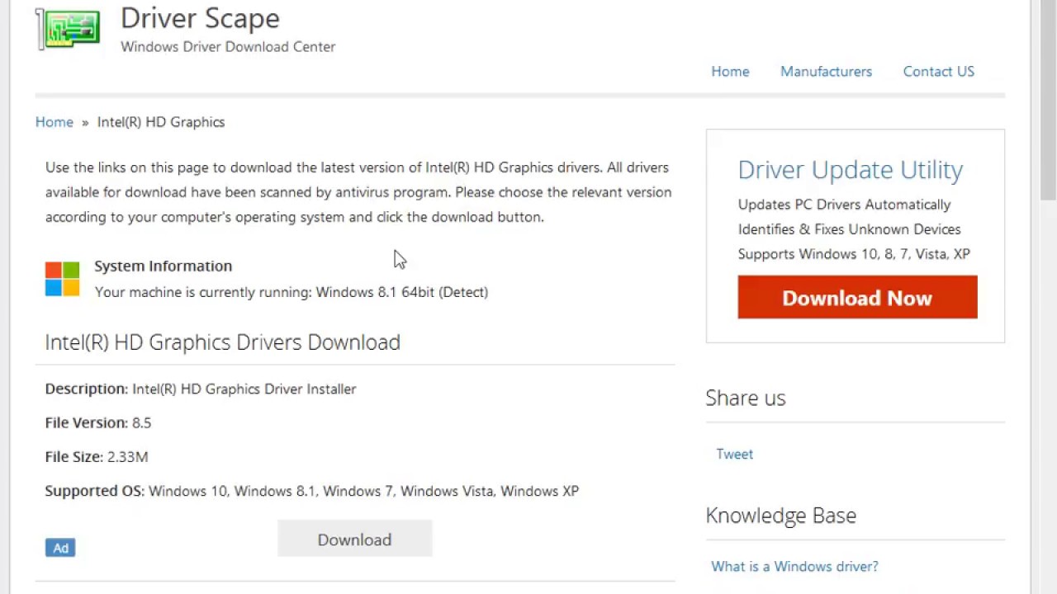Click the Driver Scape site title
Image resolution: width=1057 pixels, height=594 pixels.
200,18
